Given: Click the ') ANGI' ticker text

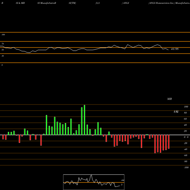Looking at the screenshot, I should 125,3.
